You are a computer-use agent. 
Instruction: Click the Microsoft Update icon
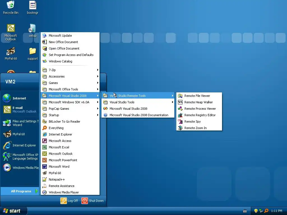click(45, 36)
